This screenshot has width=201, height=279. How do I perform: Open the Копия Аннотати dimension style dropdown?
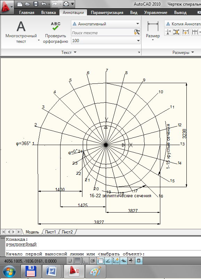coord(183,24)
